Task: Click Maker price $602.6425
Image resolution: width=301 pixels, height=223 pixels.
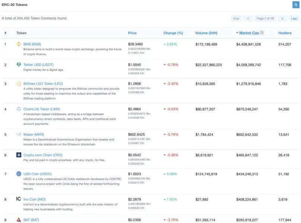Action: 136,135
